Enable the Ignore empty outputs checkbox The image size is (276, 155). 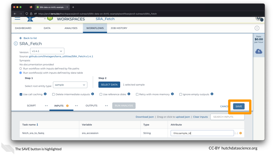[x=181, y=94]
